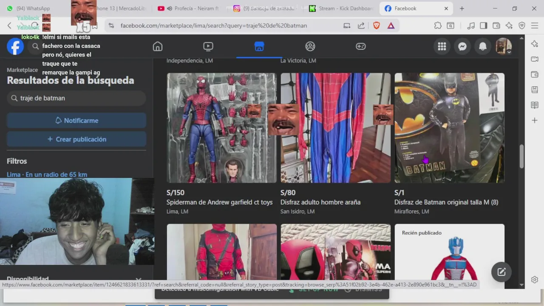The width and height of the screenshot is (544, 306).
Task: Open the Facebook Video (Watch) tab icon
Action: (x=208, y=46)
